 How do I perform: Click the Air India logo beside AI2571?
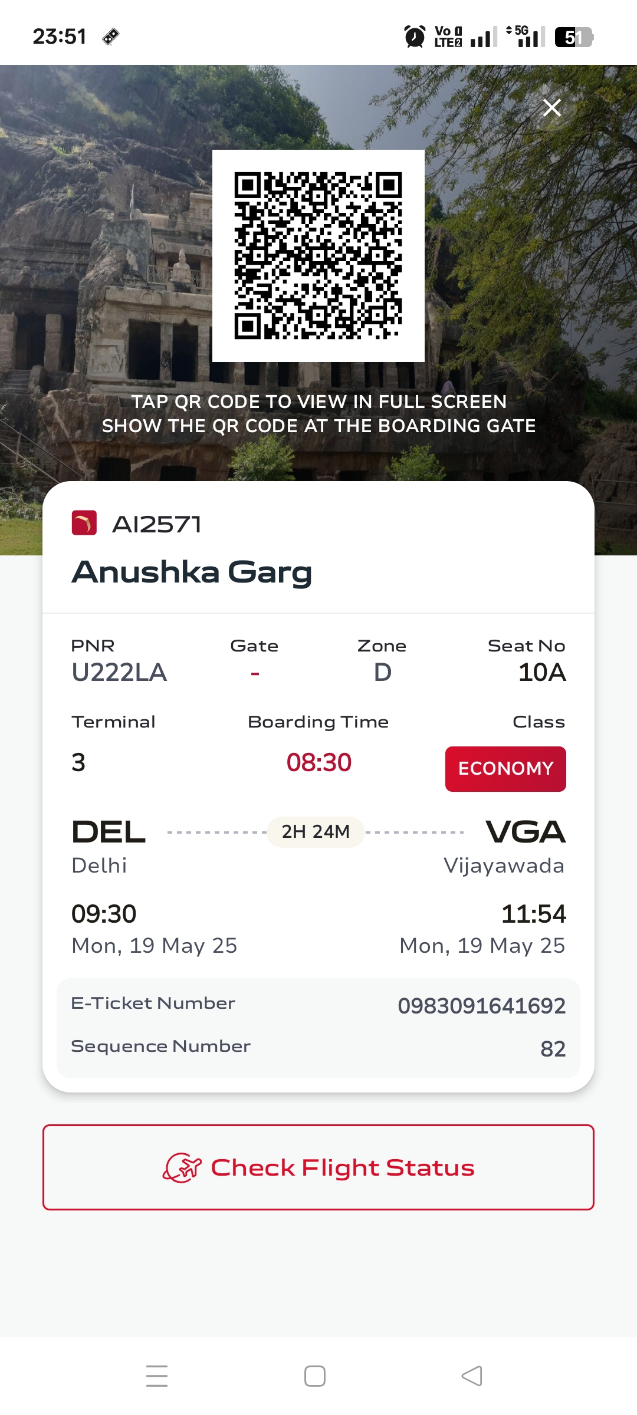pos(84,523)
